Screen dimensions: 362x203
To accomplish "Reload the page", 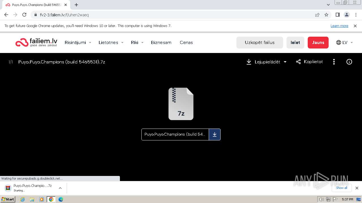I will click(24, 15).
